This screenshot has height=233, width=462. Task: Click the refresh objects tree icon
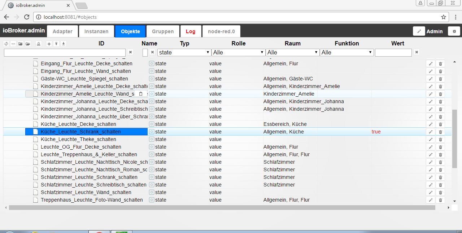pyautogui.click(x=6, y=44)
